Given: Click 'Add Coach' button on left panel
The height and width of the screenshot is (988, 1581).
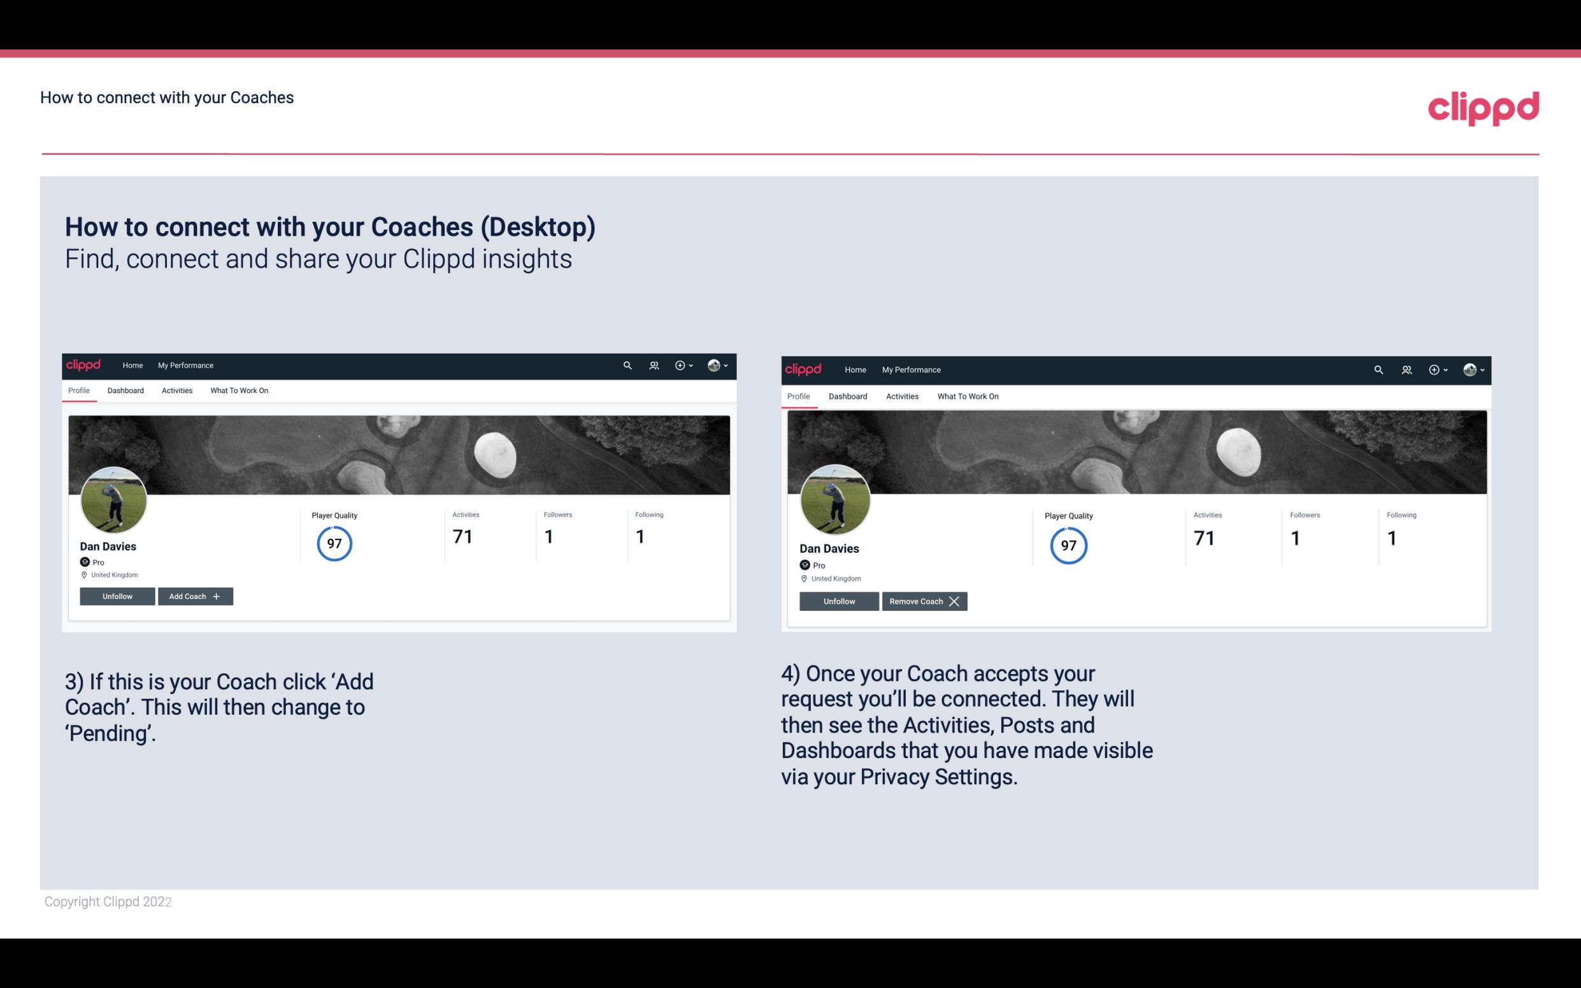Looking at the screenshot, I should 194,596.
